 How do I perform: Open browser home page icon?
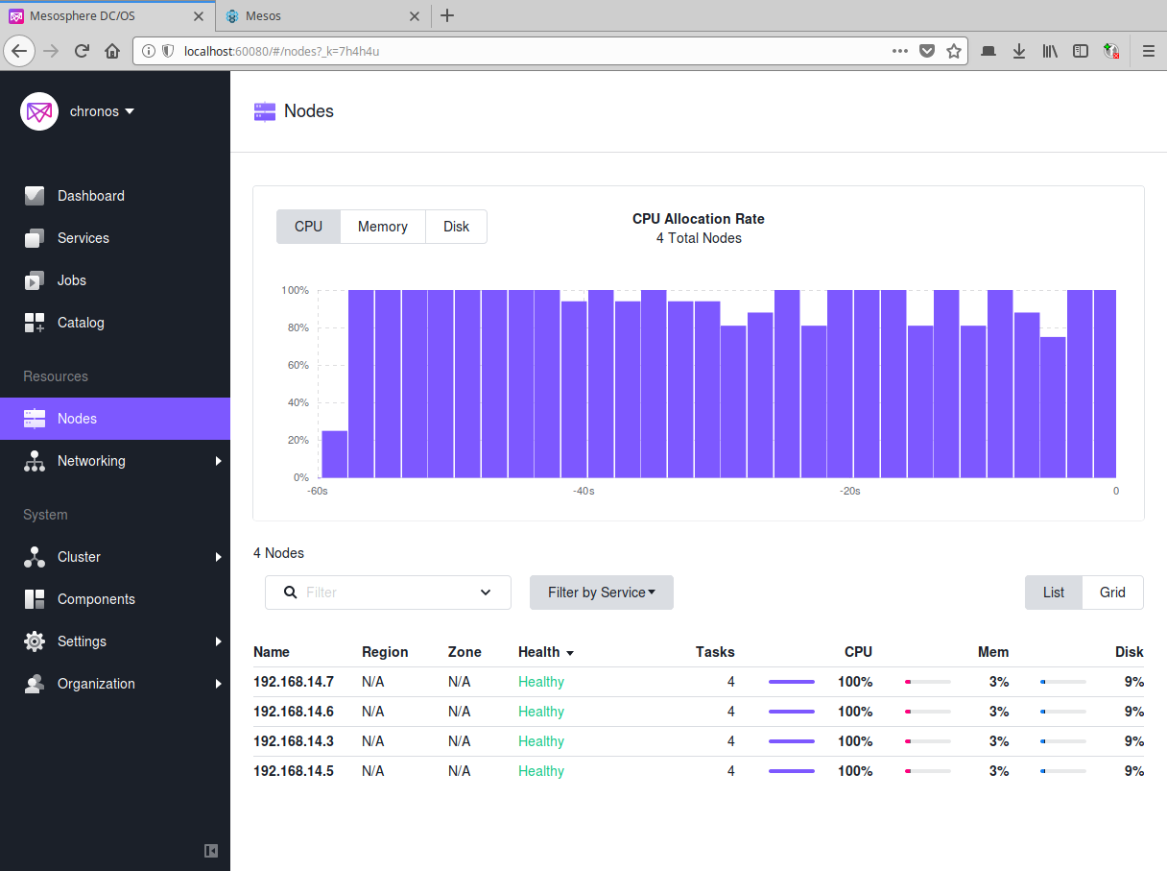click(x=112, y=51)
